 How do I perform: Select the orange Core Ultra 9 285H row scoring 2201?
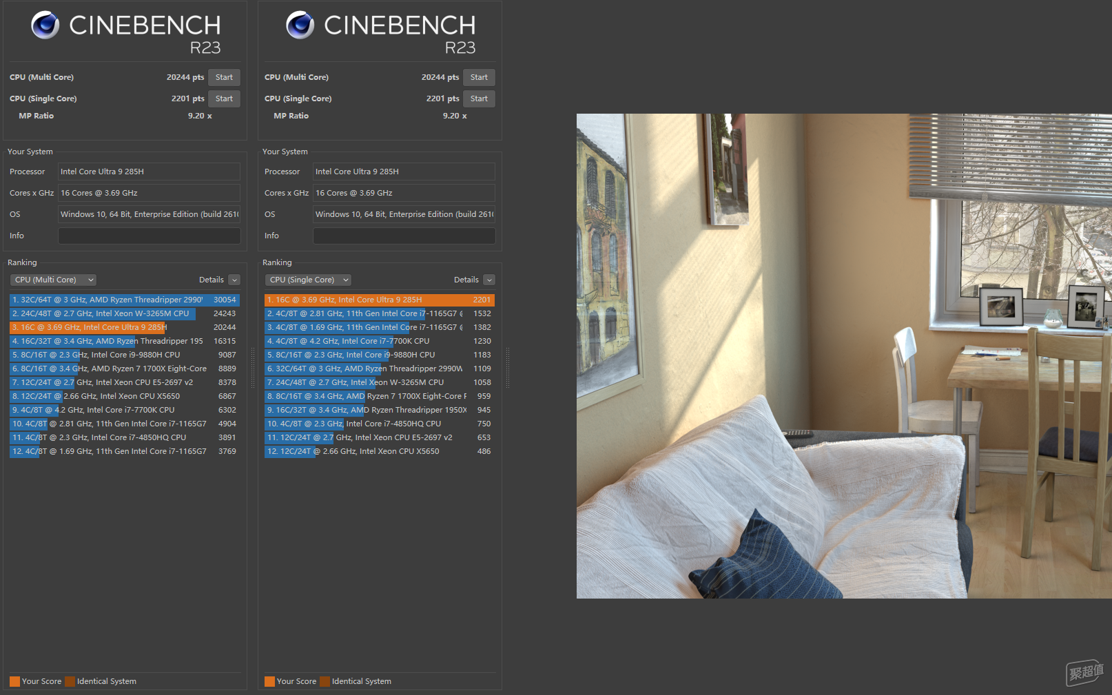coord(380,300)
